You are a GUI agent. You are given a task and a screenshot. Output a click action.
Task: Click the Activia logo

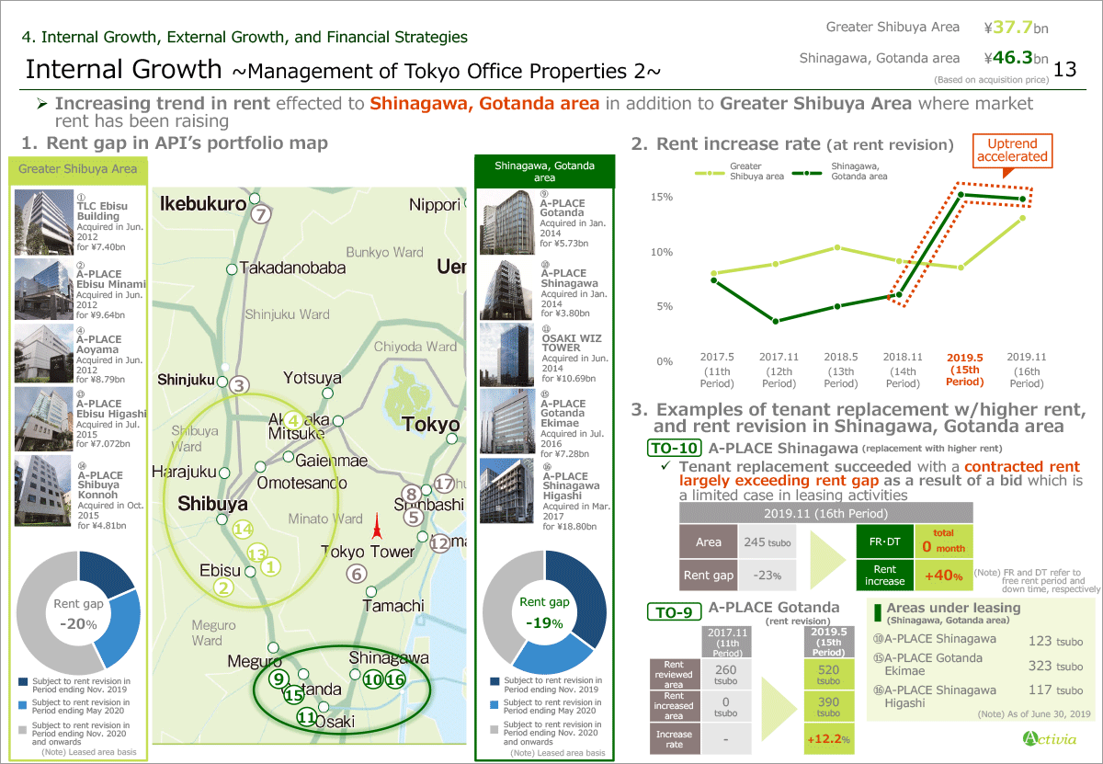(x=1049, y=737)
